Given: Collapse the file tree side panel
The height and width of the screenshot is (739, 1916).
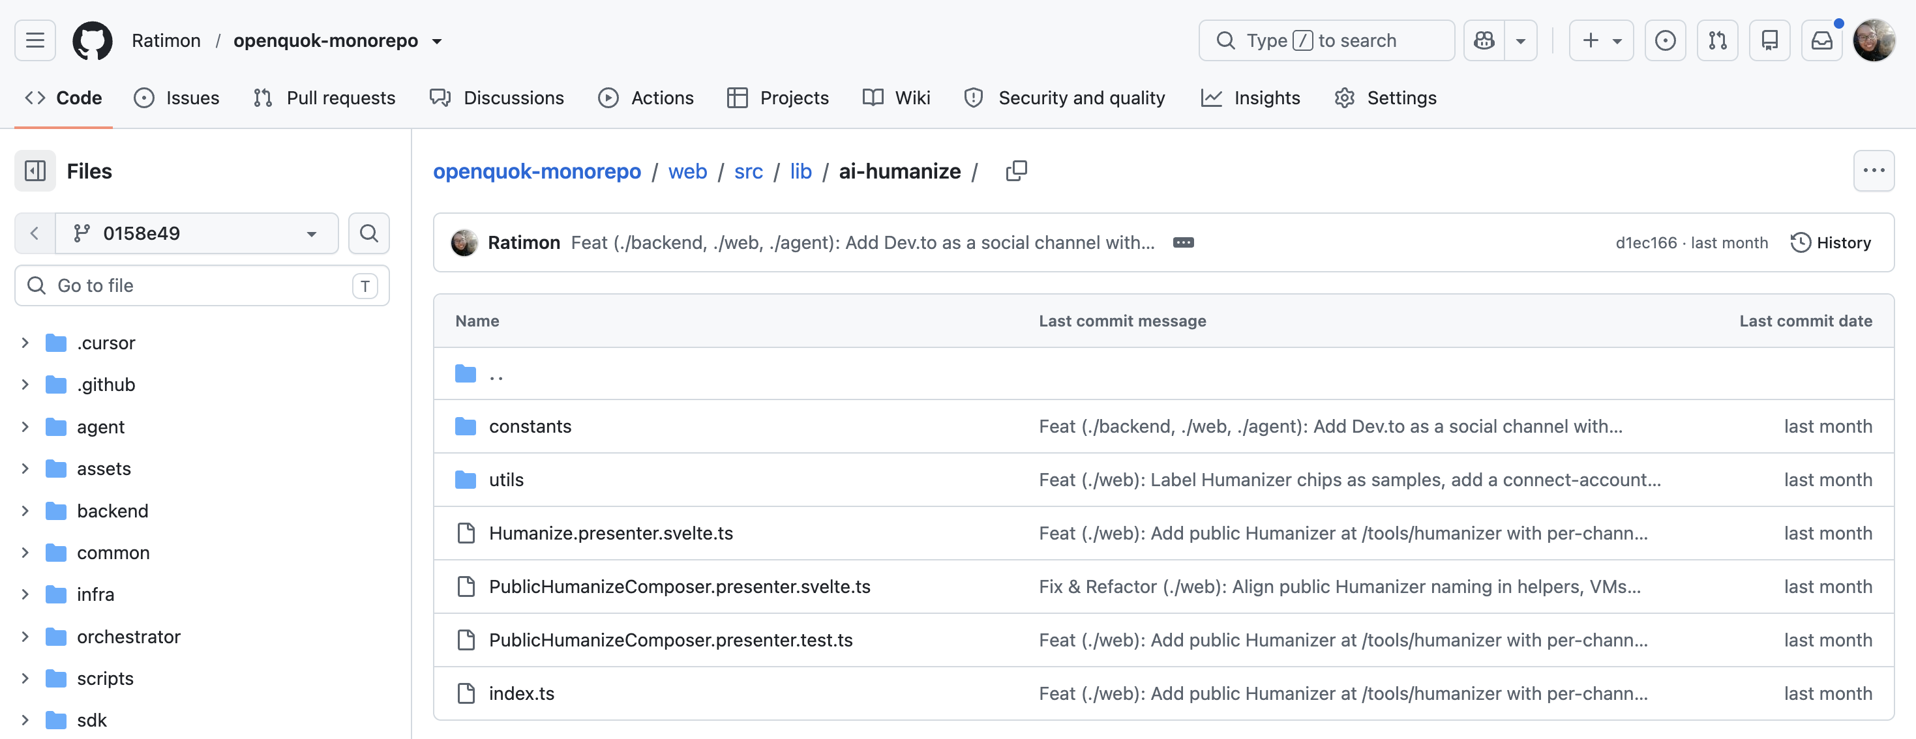Looking at the screenshot, I should point(35,171).
